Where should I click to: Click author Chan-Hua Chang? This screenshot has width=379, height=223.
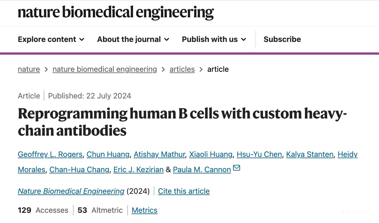coord(79,170)
